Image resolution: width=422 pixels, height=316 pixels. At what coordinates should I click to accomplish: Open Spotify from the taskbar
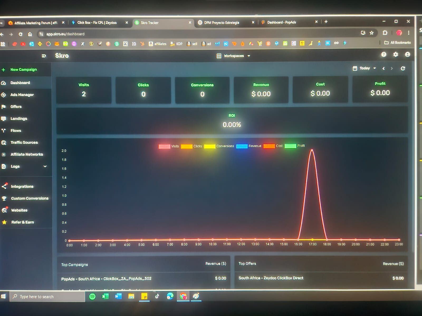(x=92, y=297)
